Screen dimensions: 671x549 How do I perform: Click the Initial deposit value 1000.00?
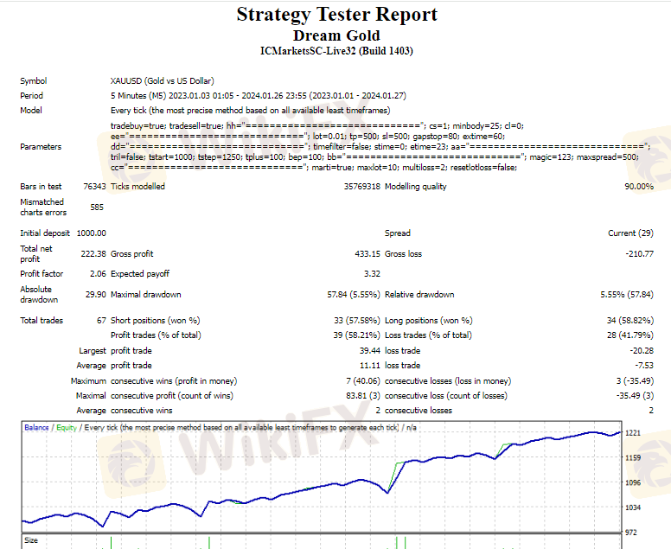pyautogui.click(x=91, y=233)
